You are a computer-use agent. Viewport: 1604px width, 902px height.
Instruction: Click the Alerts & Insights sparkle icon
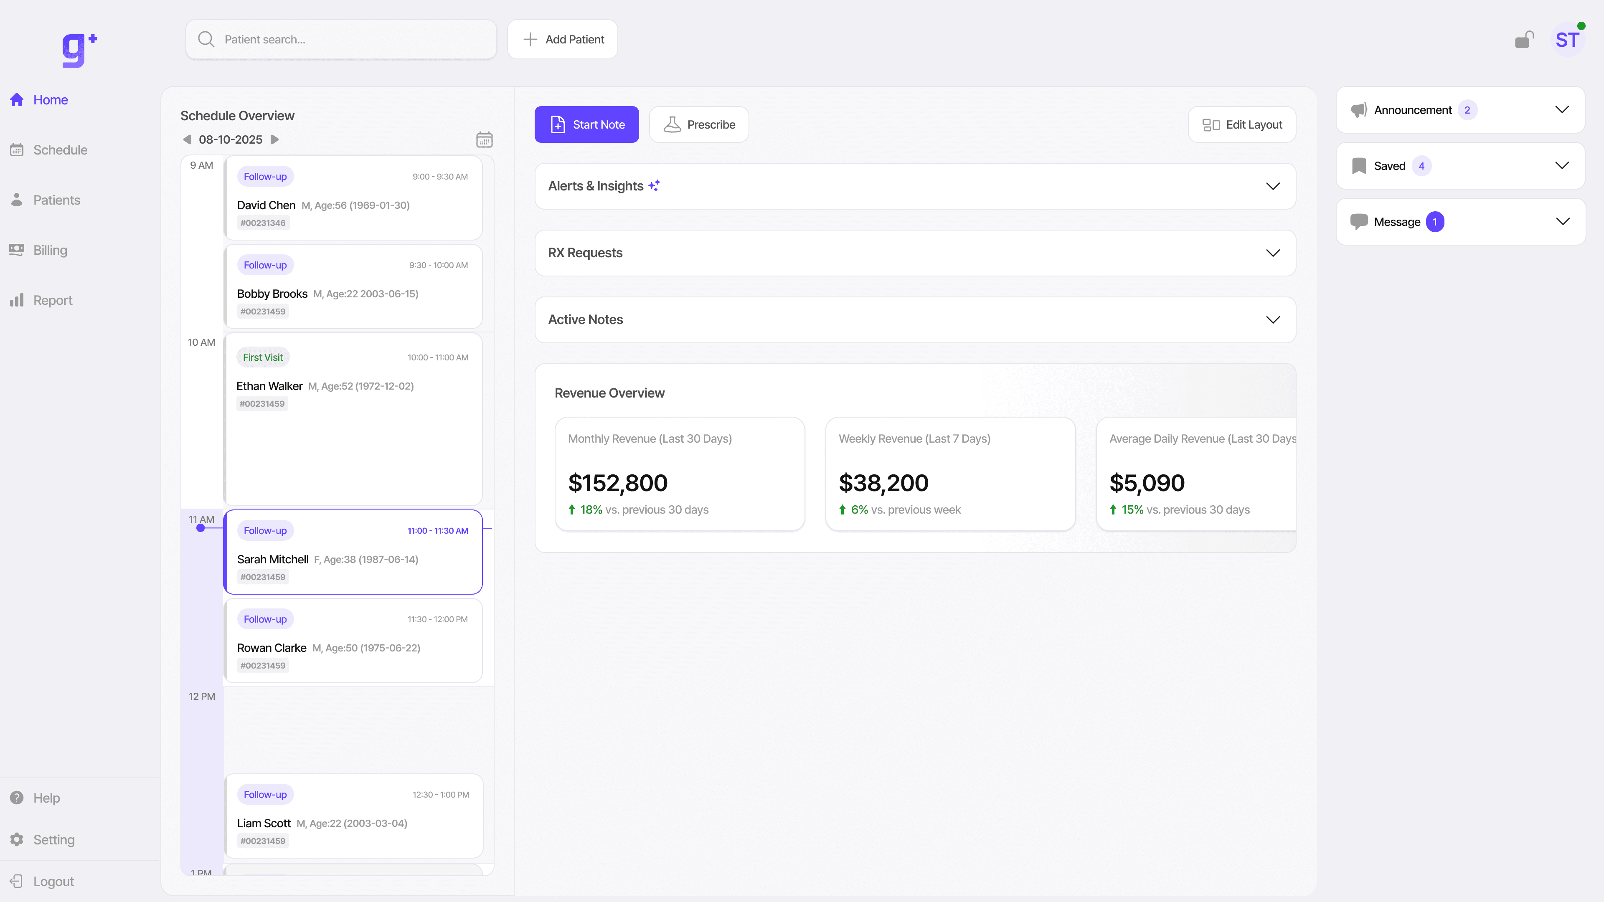(654, 185)
